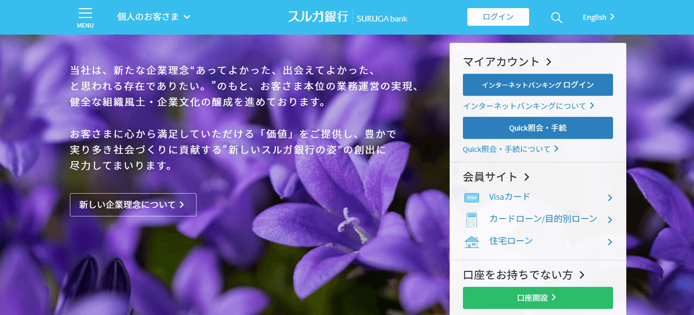This screenshot has height=315, width=694.
Task: Click the house housing loan icon
Action: click(471, 242)
